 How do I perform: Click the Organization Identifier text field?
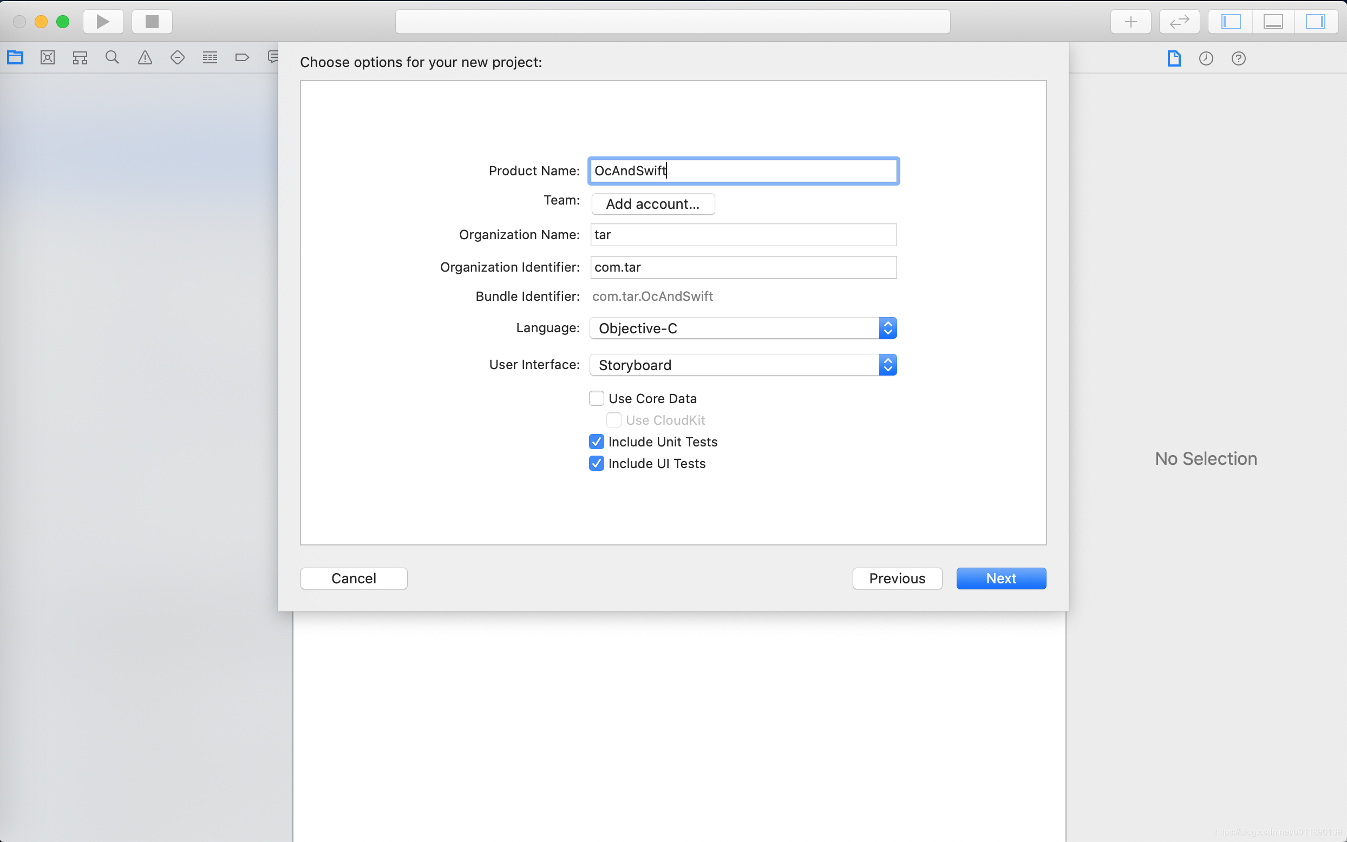(743, 267)
